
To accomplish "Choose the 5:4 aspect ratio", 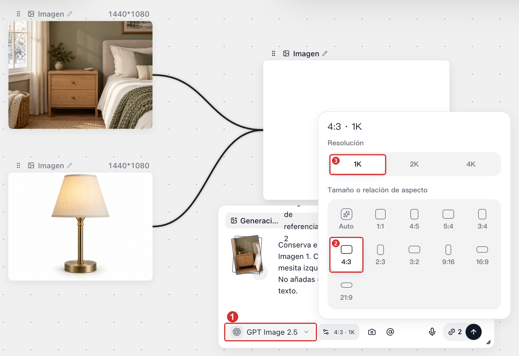I will point(448,219).
